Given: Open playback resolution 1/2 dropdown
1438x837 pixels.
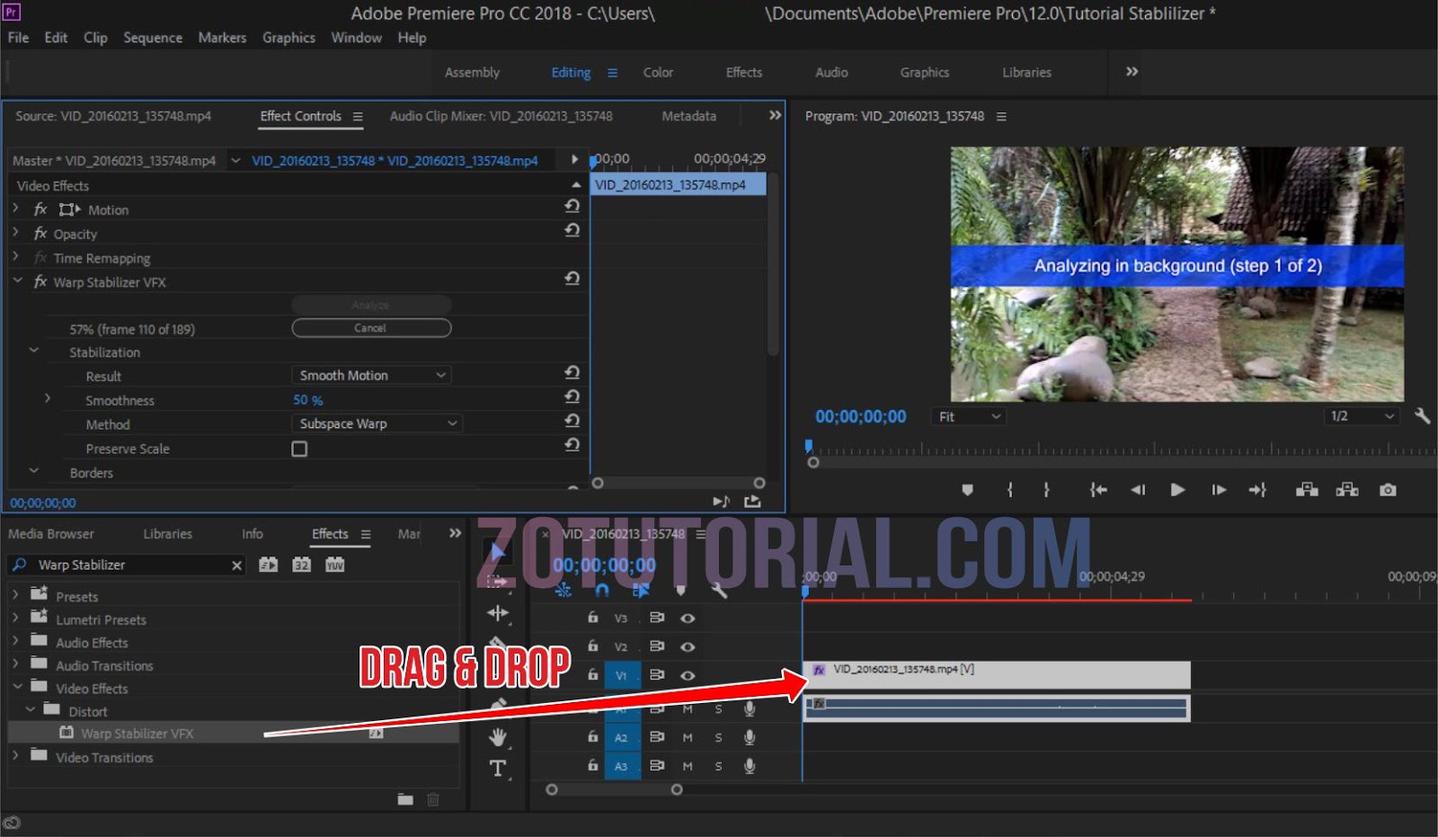Looking at the screenshot, I should [1363, 416].
